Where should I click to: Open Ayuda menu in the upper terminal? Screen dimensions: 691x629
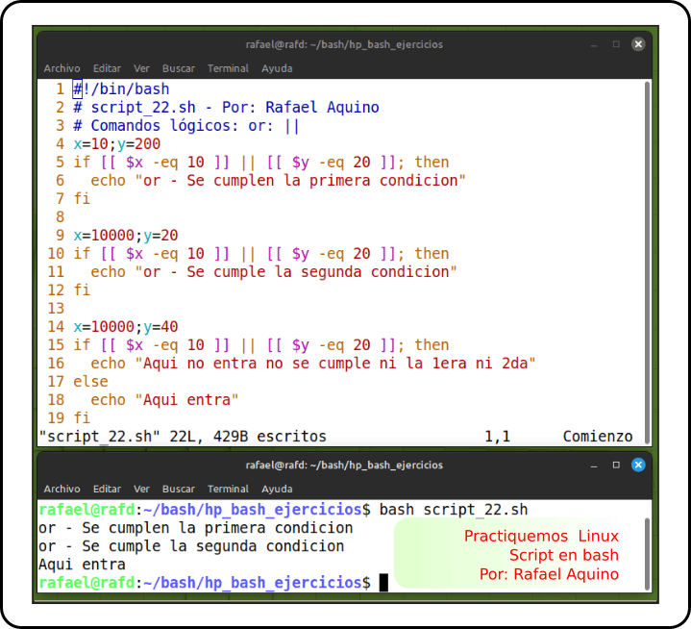click(x=277, y=68)
